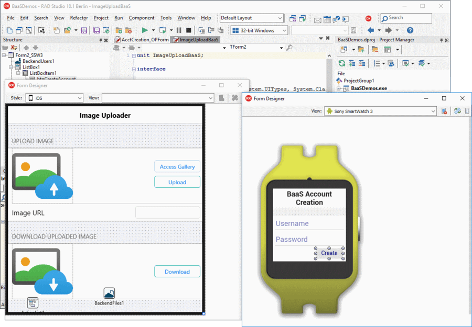Click Move Down arrow in Structure panel
This screenshot has height=327, width=472.
point(36,48)
